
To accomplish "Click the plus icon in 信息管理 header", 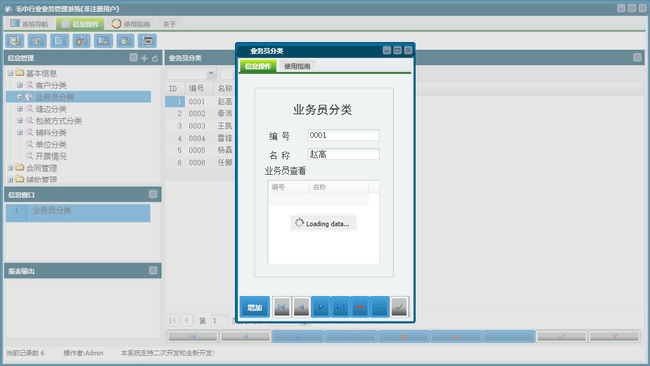I will point(144,59).
